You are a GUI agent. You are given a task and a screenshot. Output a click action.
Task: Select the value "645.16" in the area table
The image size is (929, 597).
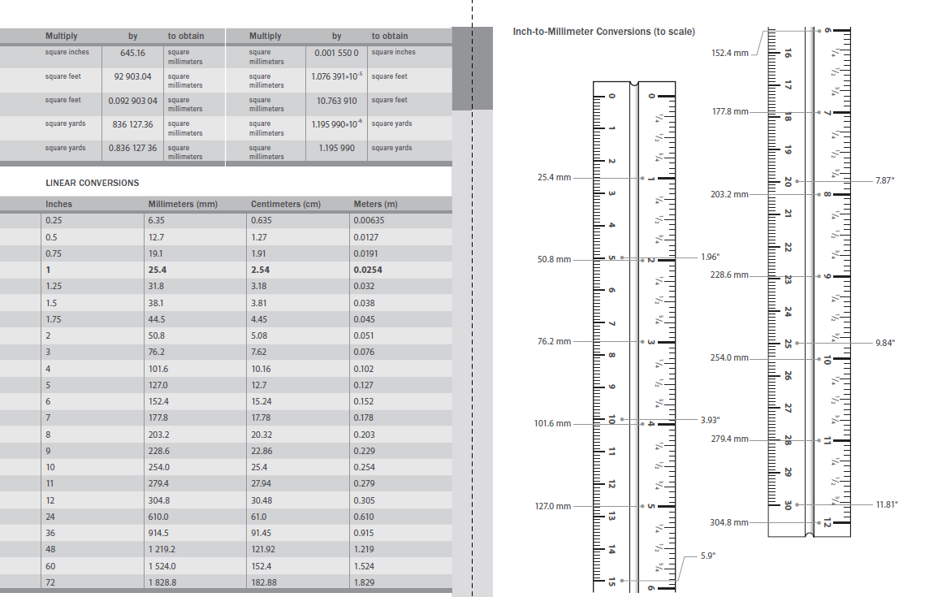132,53
